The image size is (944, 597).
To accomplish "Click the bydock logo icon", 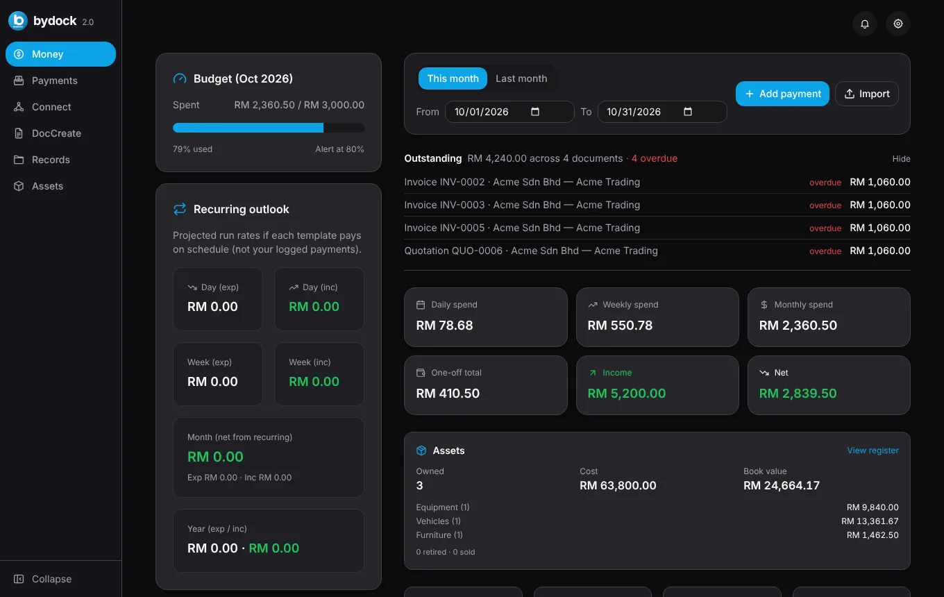I will pos(18,21).
